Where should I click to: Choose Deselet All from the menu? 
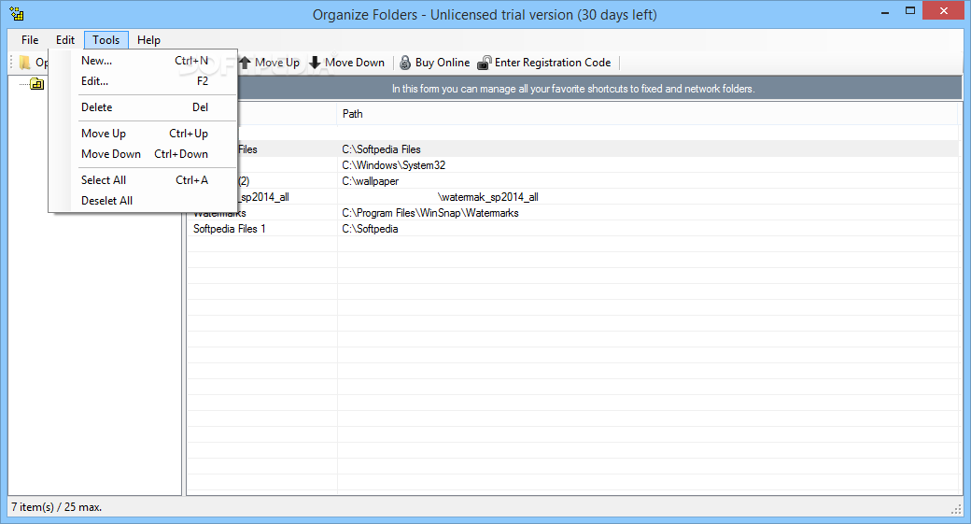144,201
